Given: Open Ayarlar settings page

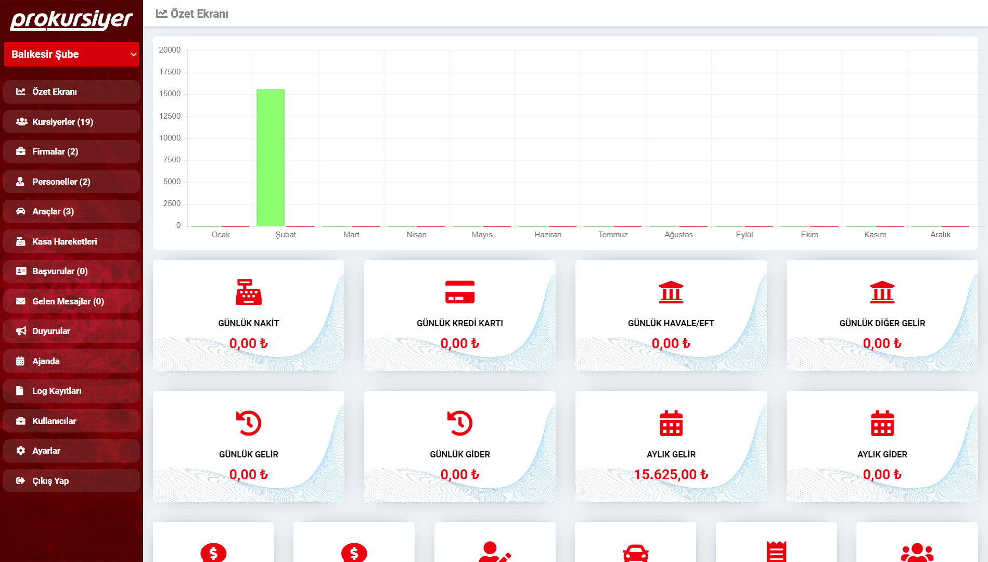Looking at the screenshot, I should click(x=71, y=451).
